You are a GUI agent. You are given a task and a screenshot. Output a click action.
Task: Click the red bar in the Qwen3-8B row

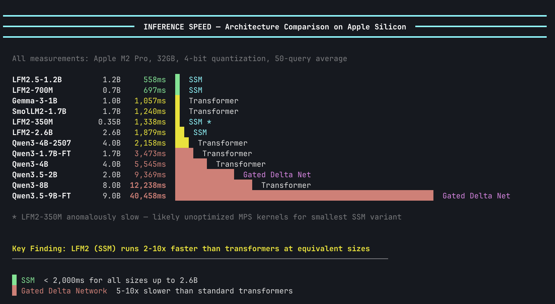point(214,185)
